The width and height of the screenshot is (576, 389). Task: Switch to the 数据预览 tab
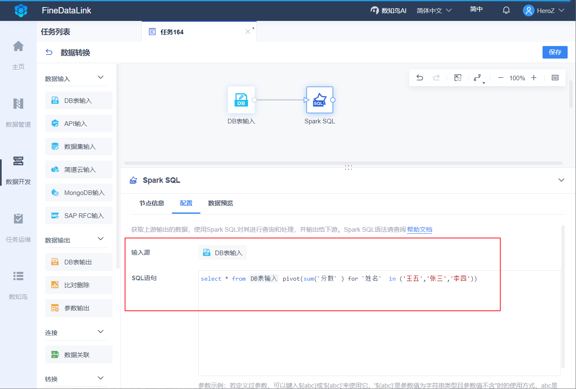[220, 203]
